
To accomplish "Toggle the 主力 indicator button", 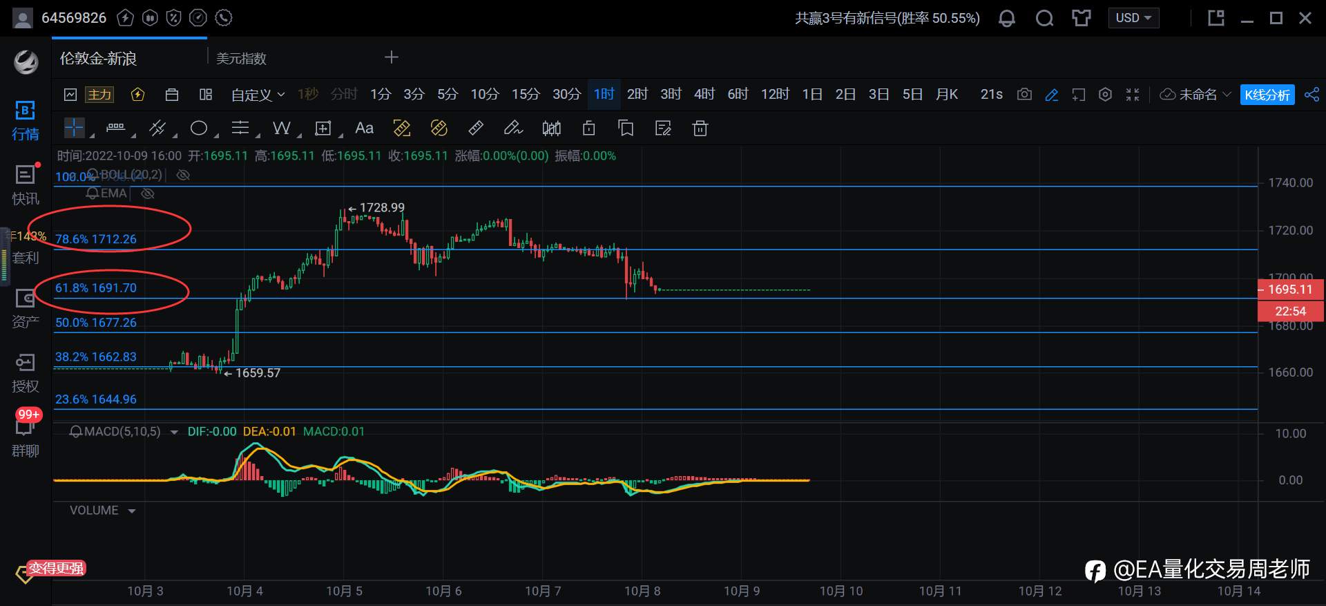I will tap(99, 95).
